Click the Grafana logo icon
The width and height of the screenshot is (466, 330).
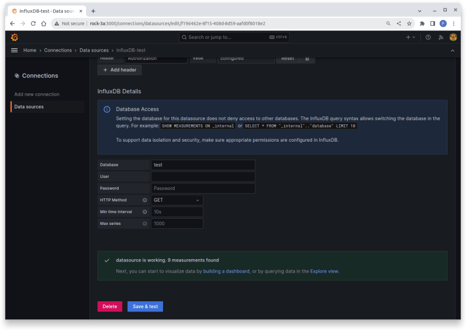coord(14,37)
